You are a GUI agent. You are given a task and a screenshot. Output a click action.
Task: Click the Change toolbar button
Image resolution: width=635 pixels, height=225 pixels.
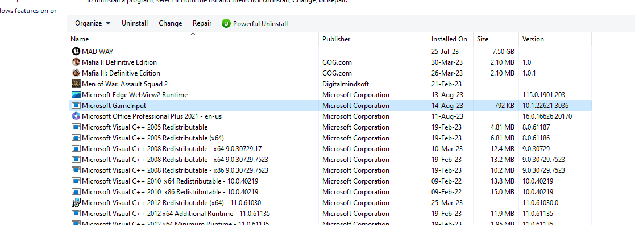coord(171,23)
